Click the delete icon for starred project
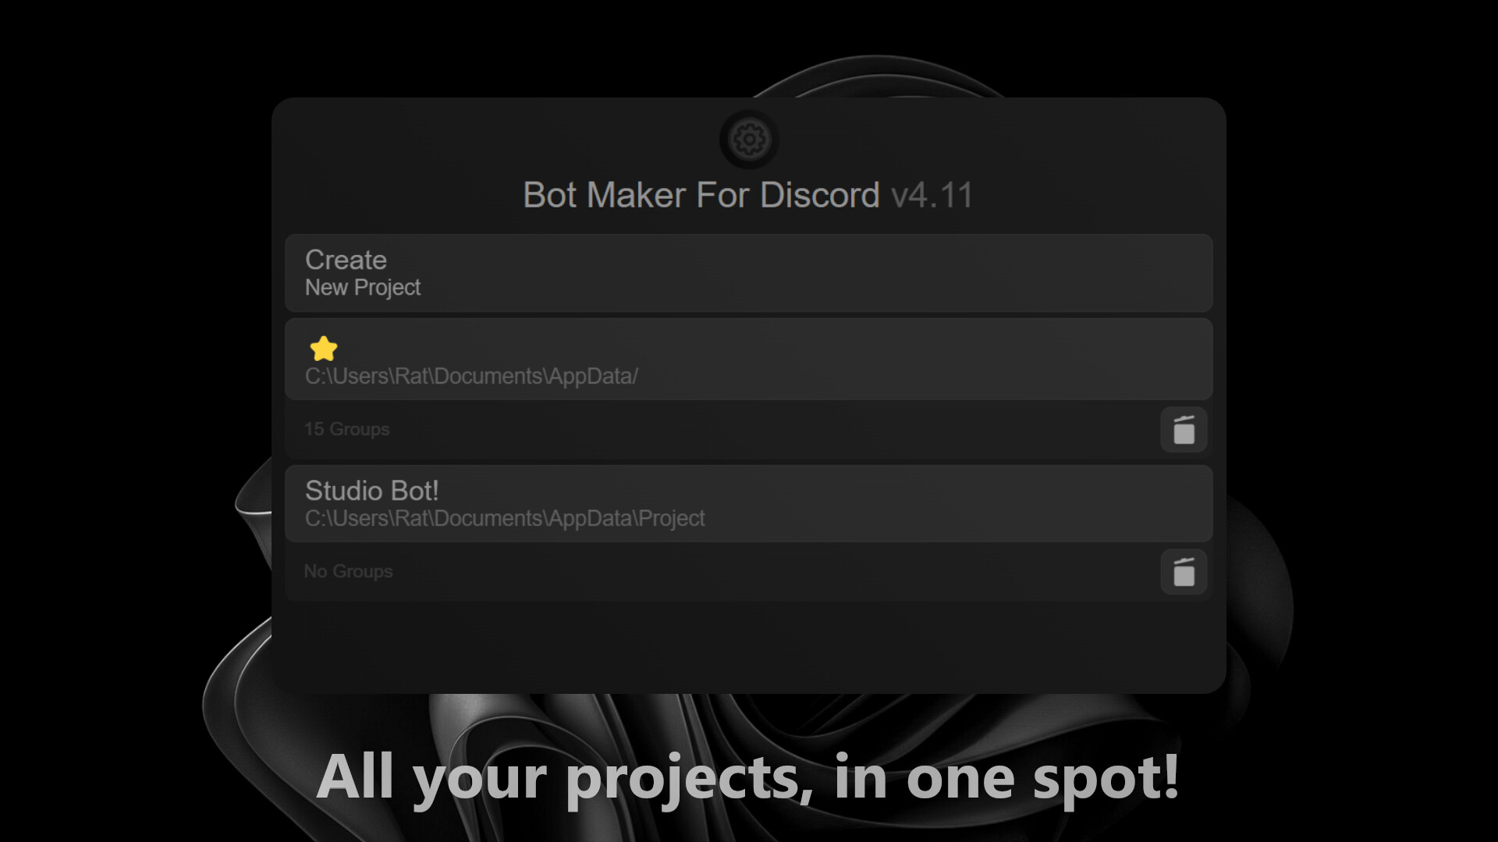 click(x=1183, y=429)
